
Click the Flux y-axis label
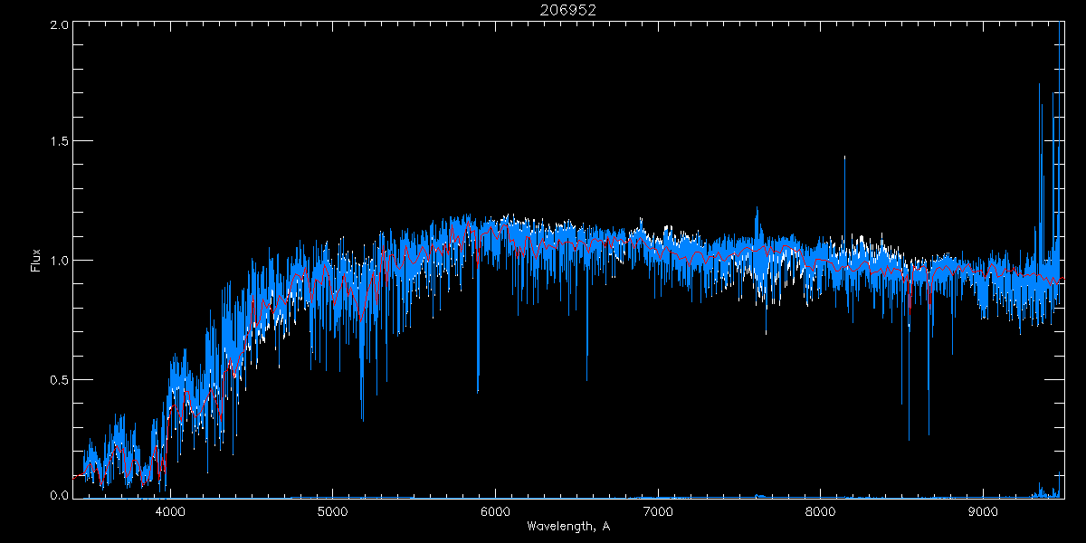(x=36, y=261)
